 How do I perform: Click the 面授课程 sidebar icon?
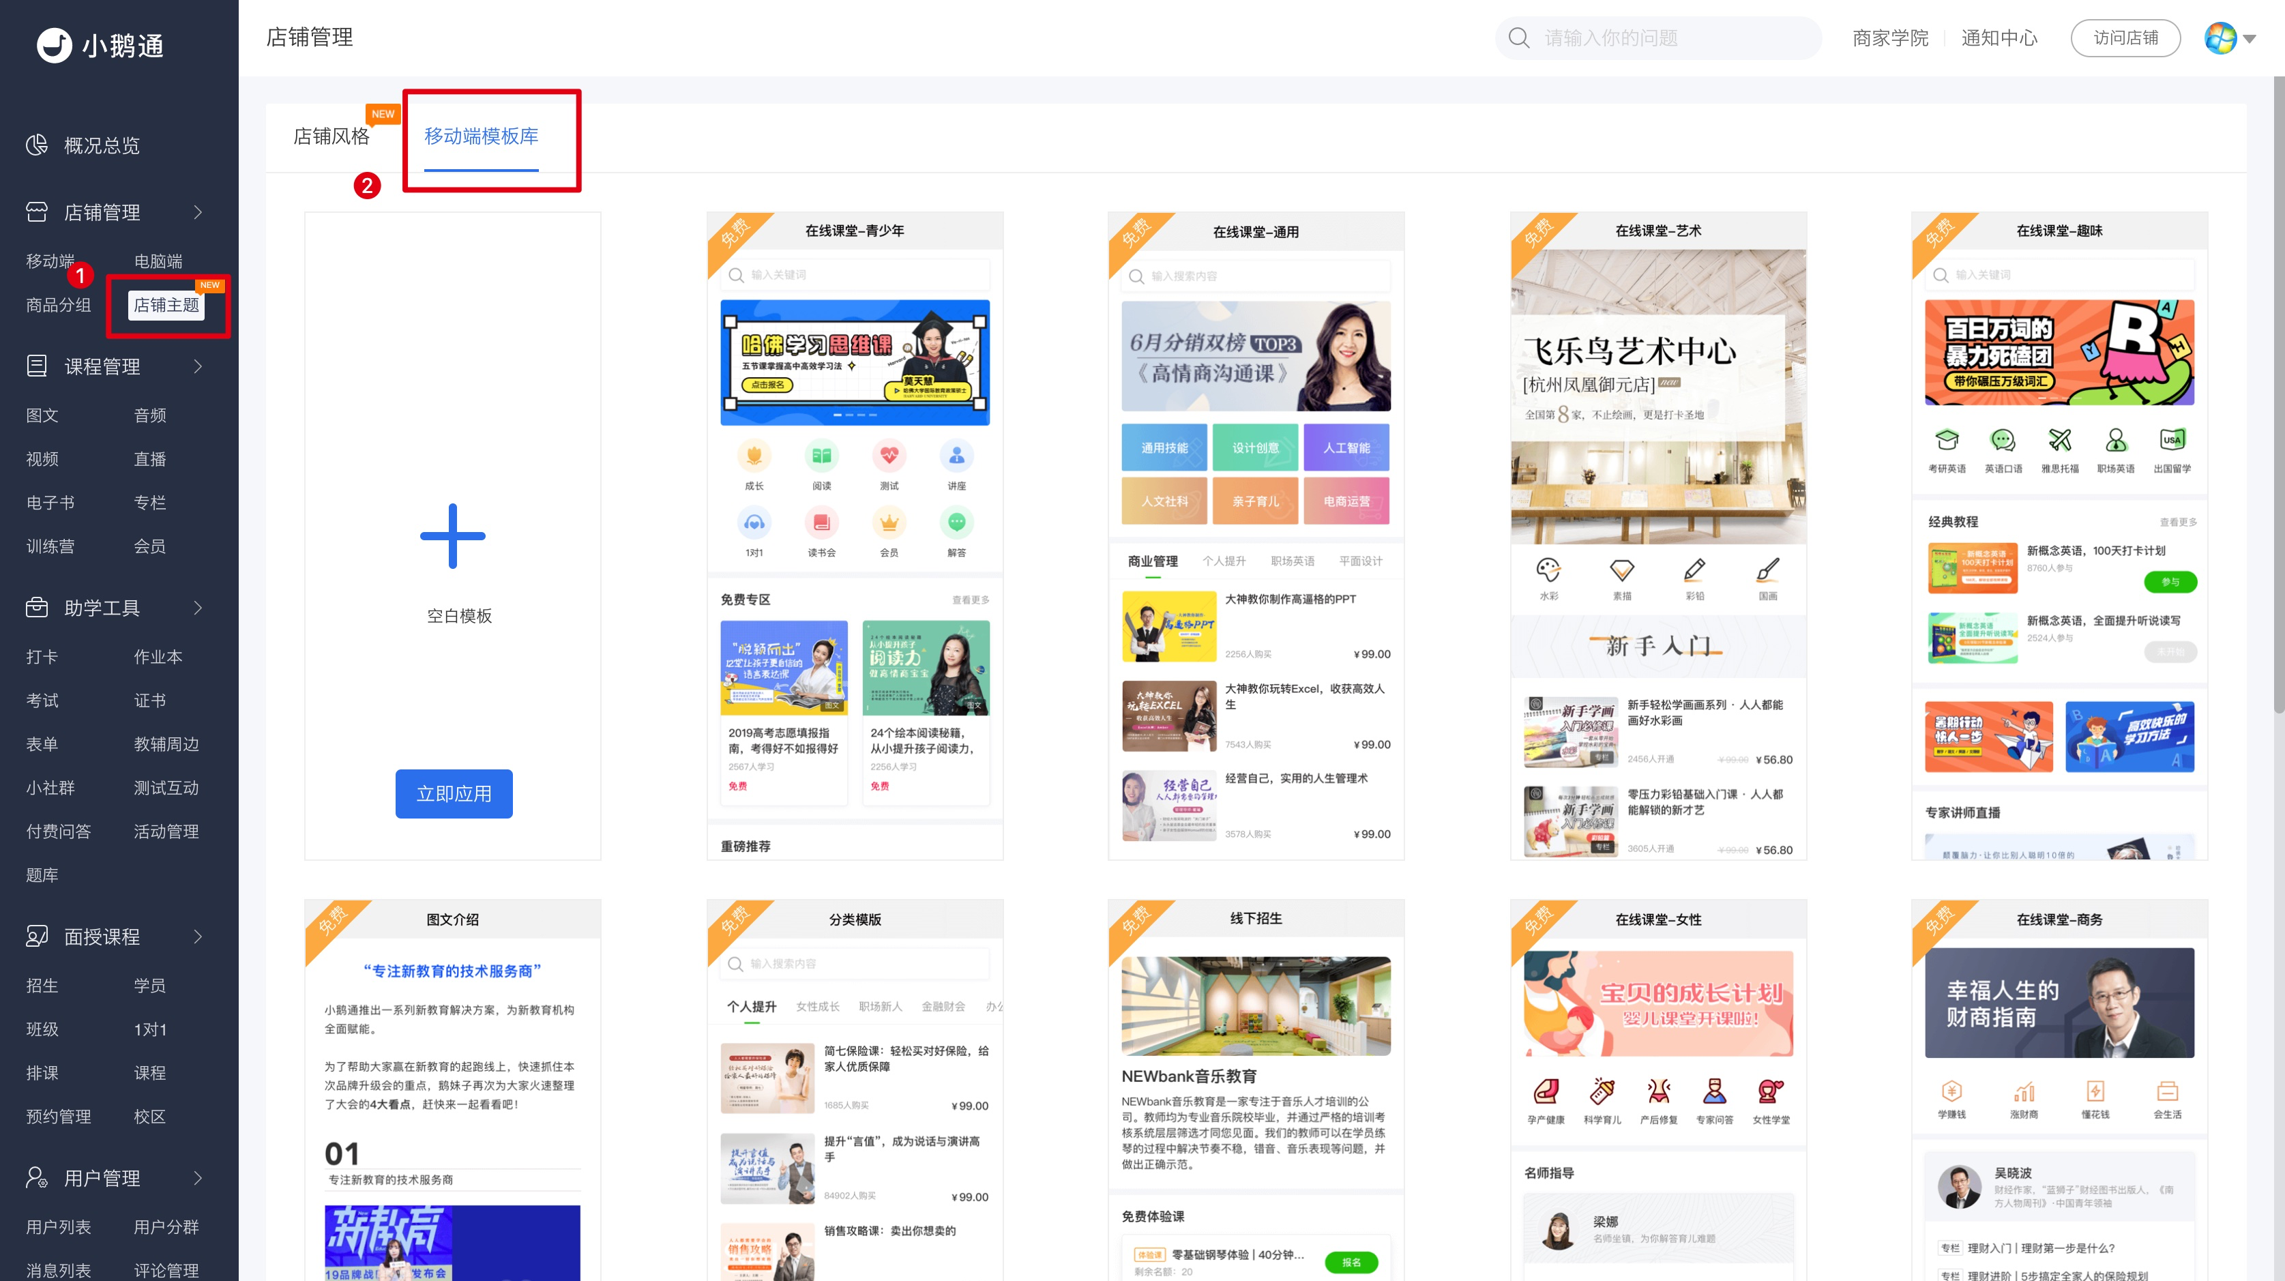point(36,937)
